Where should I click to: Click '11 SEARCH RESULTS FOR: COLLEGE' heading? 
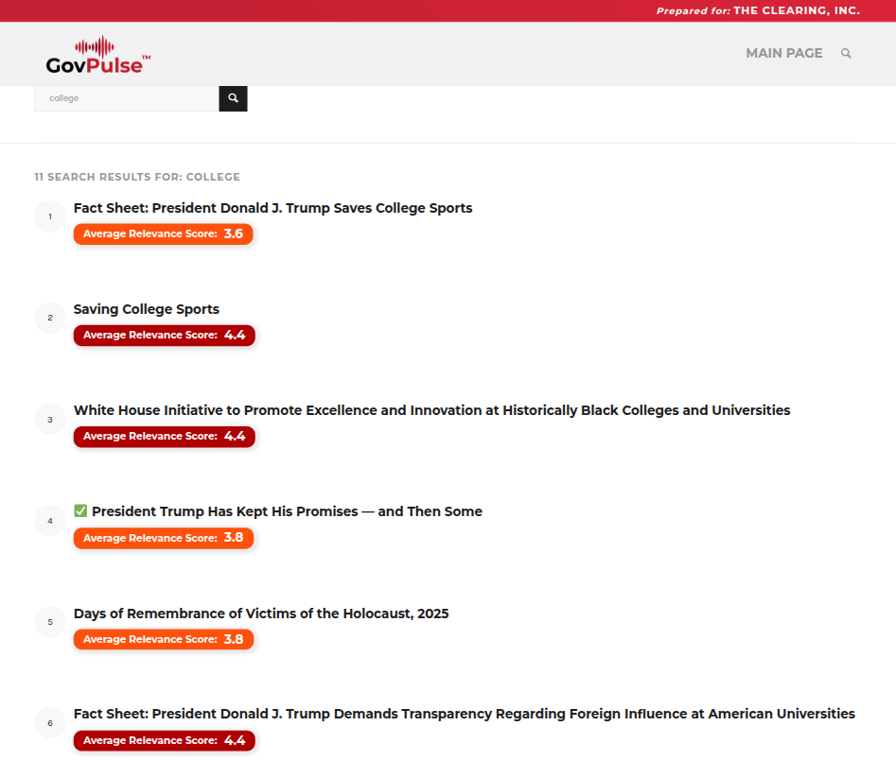pos(137,177)
